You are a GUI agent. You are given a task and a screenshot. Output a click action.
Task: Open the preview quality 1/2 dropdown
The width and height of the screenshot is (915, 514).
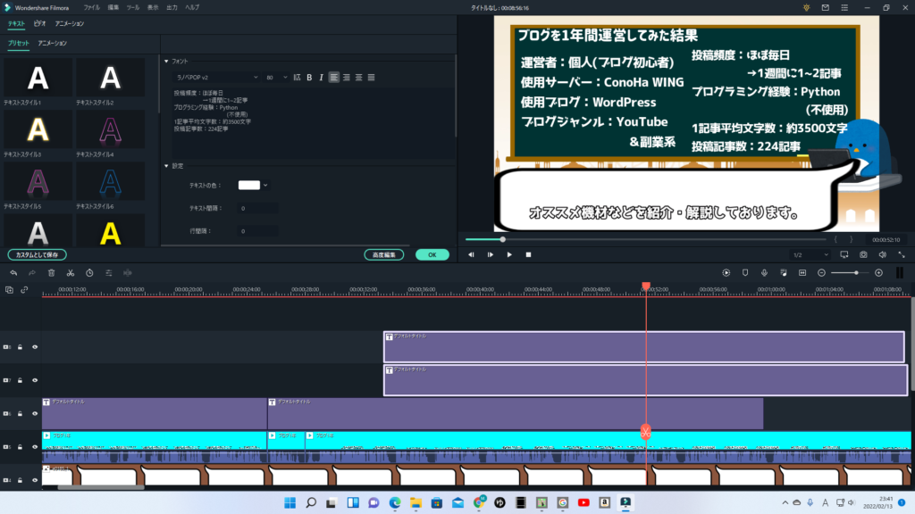(810, 254)
